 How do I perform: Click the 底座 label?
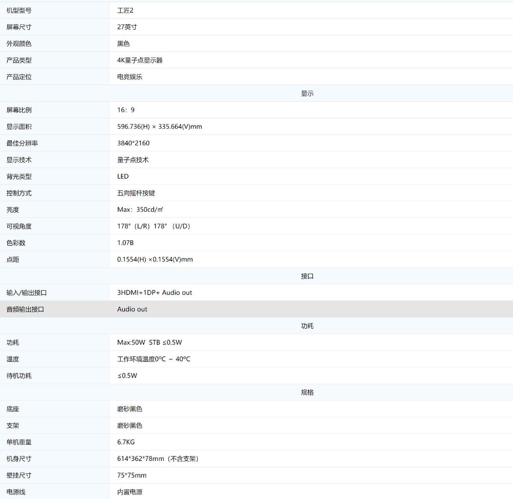pyautogui.click(x=13, y=409)
